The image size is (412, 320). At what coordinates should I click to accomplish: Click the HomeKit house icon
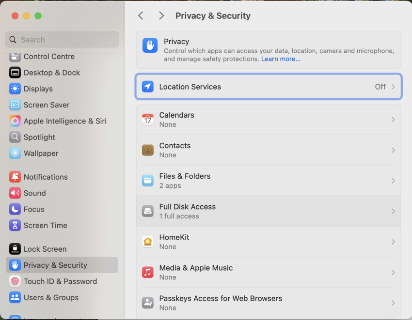click(x=148, y=242)
